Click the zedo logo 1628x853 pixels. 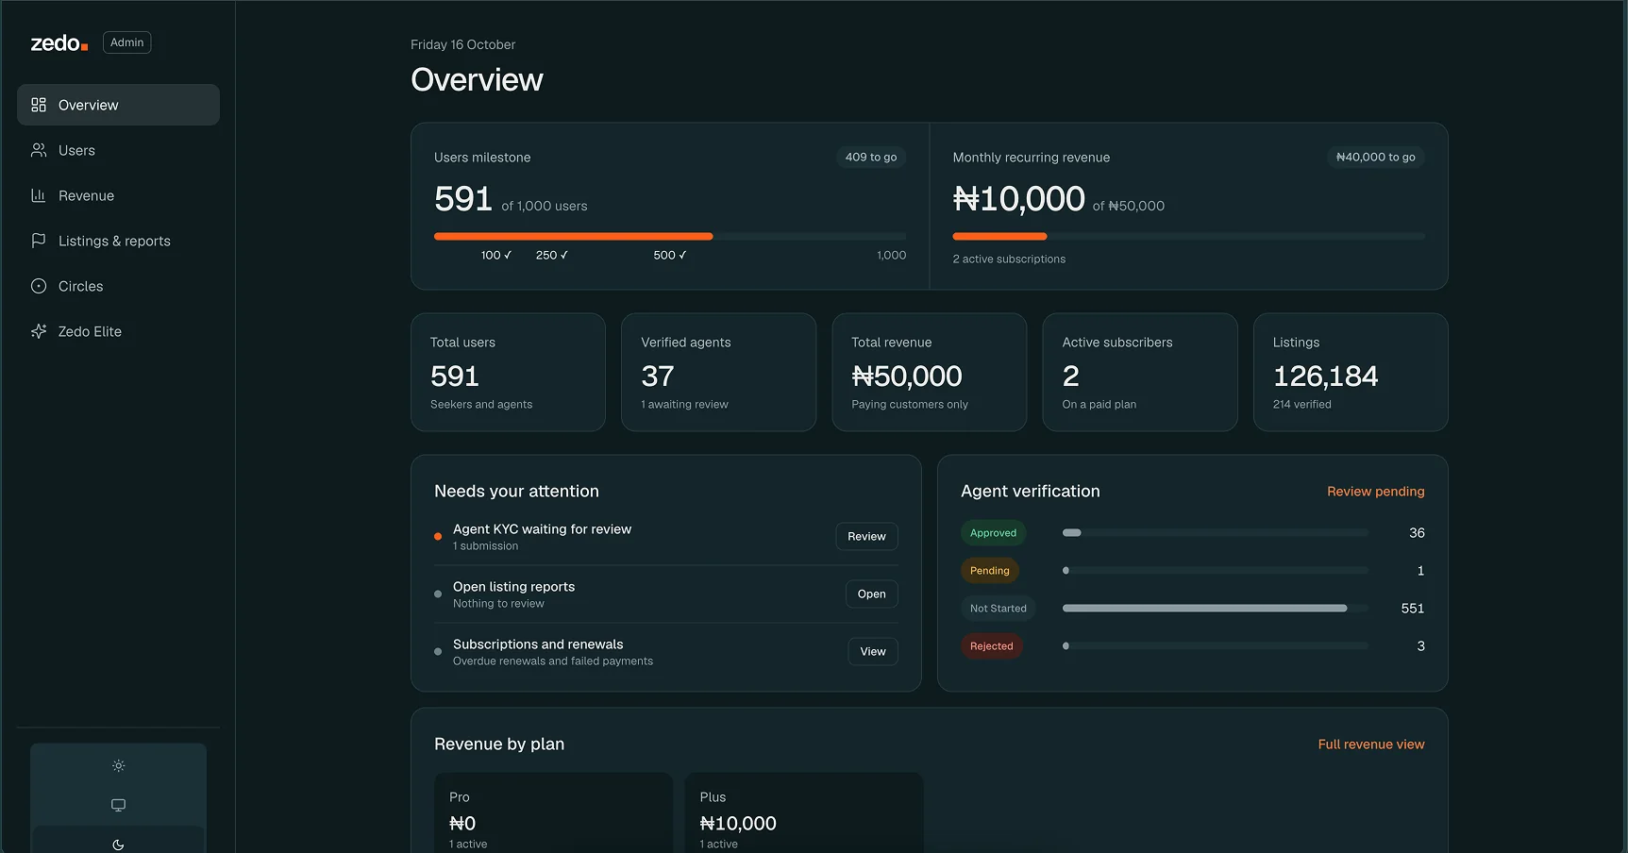pyautogui.click(x=59, y=43)
